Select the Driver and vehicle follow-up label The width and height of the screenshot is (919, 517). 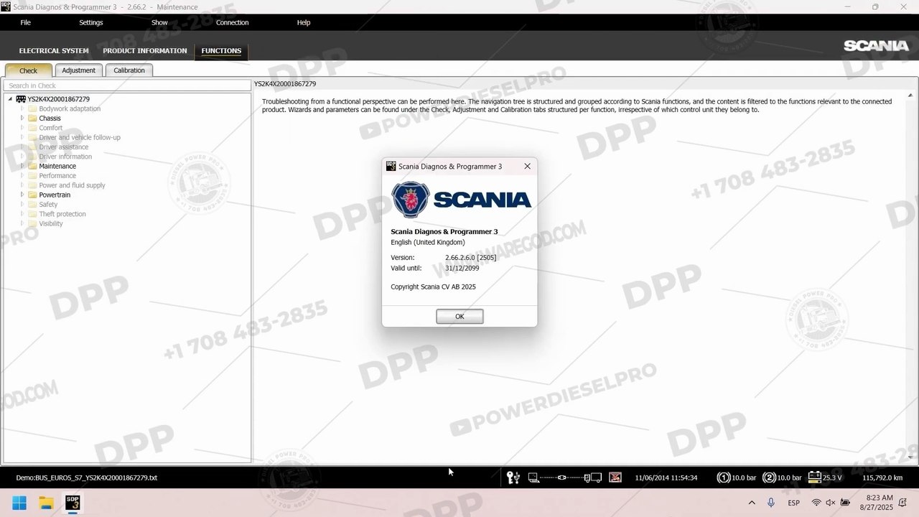(80, 137)
